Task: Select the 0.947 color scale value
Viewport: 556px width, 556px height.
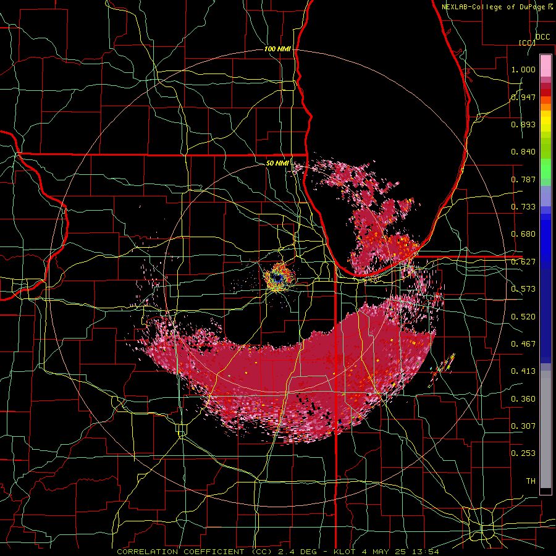Action: pyautogui.click(x=523, y=97)
